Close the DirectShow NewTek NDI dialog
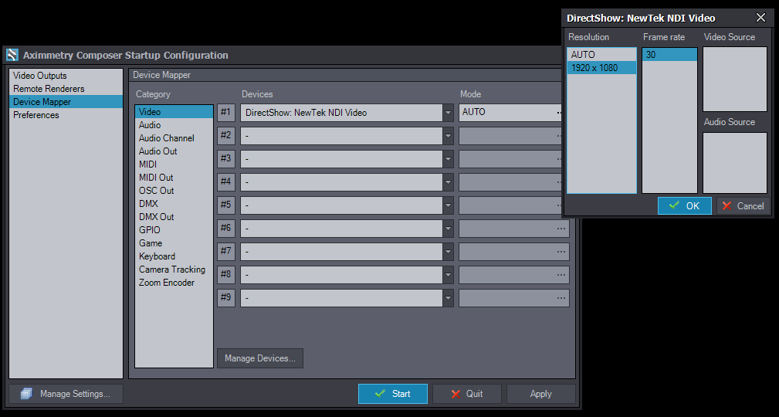779x417 pixels. [760, 18]
